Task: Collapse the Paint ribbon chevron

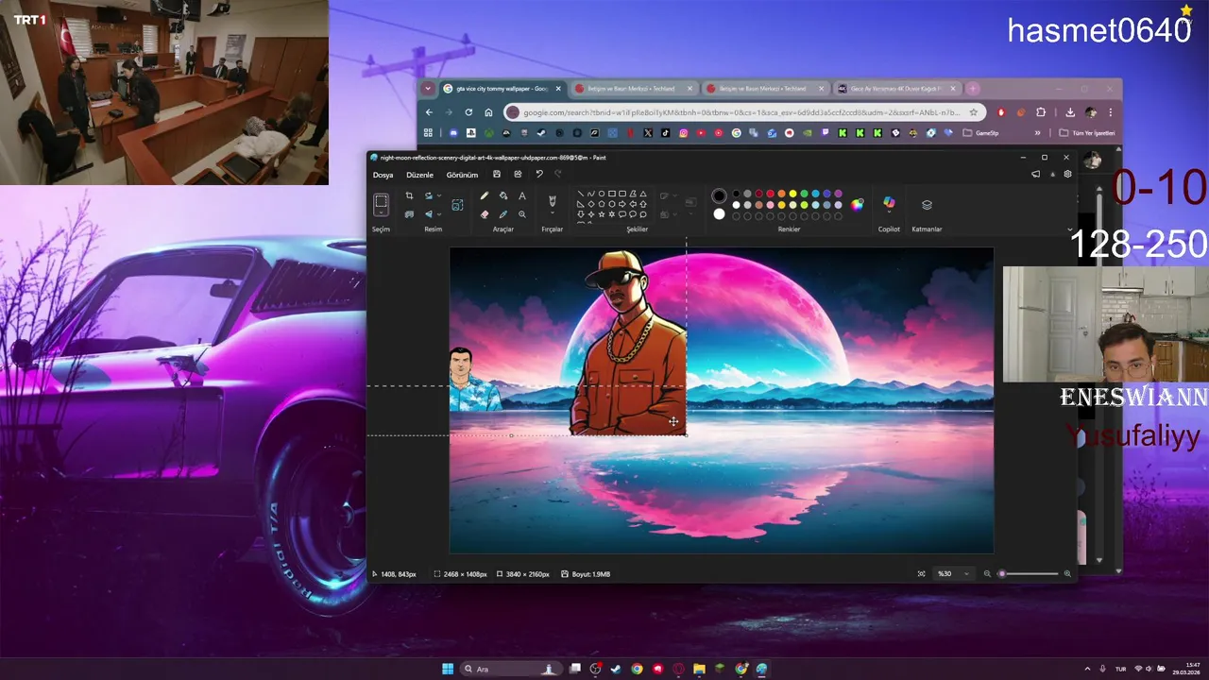Action: click(x=1070, y=229)
